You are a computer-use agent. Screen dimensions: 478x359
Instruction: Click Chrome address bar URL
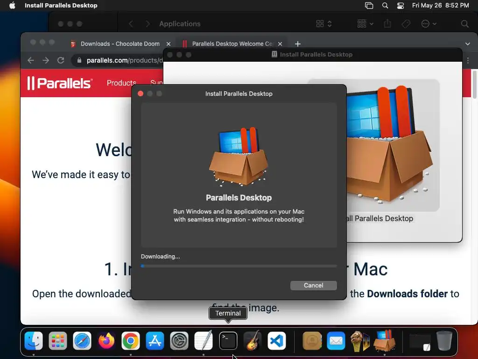coord(124,60)
